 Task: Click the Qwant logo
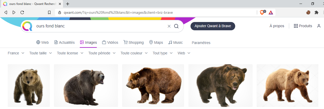coord(27,26)
